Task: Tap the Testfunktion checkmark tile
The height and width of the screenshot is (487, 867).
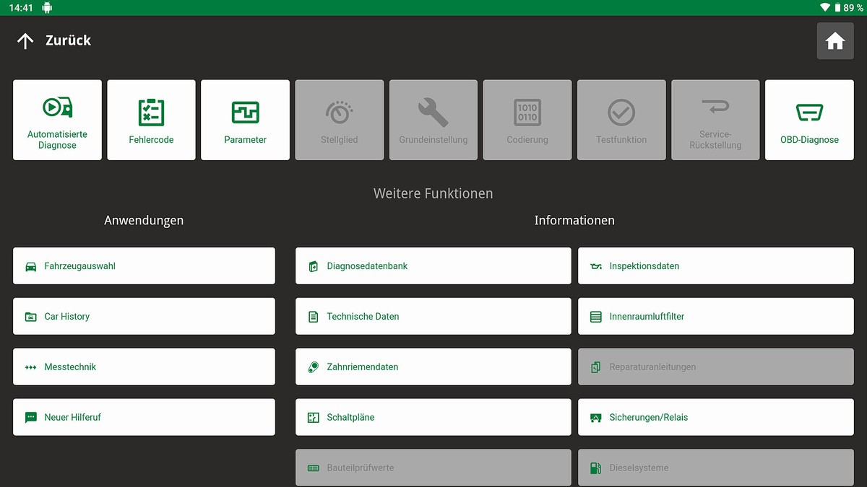Action: point(621,120)
